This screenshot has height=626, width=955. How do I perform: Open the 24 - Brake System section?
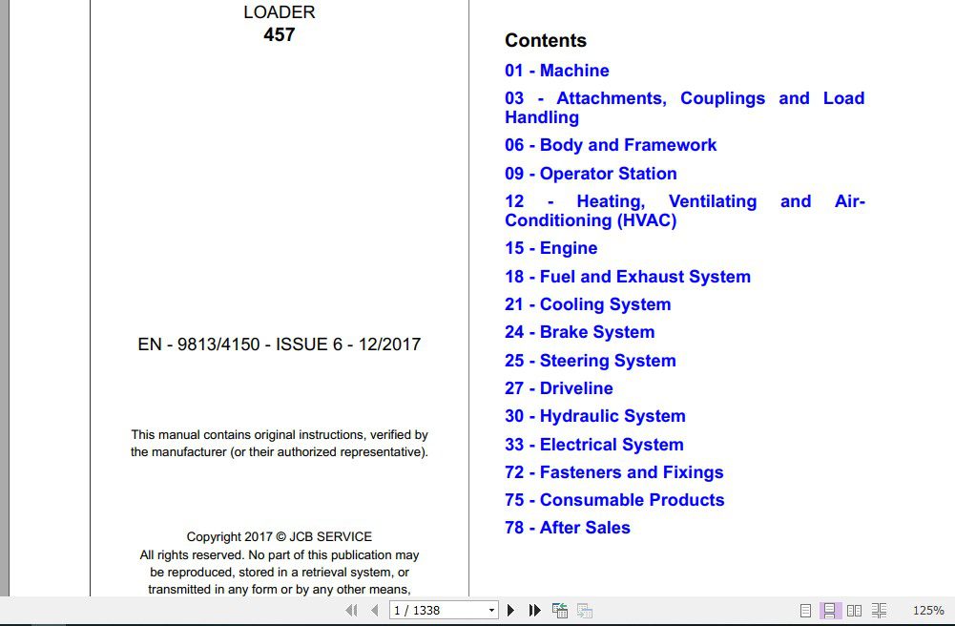point(580,332)
